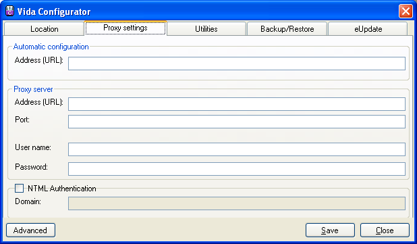Select the Proxy settings tab
Screen dimensions: 417x244
[126, 28]
